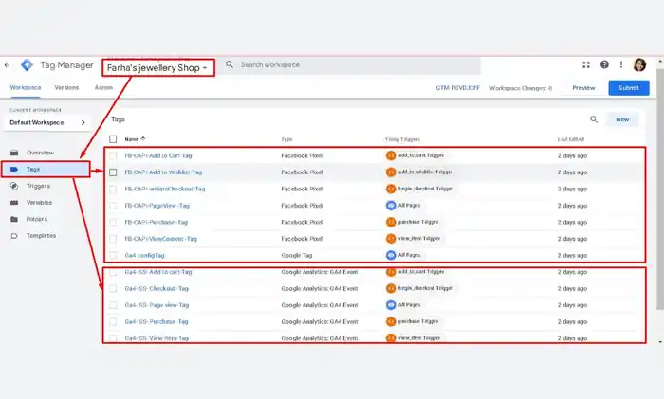Click the Tags sidebar icon
This screenshot has width=664, height=399.
14,170
